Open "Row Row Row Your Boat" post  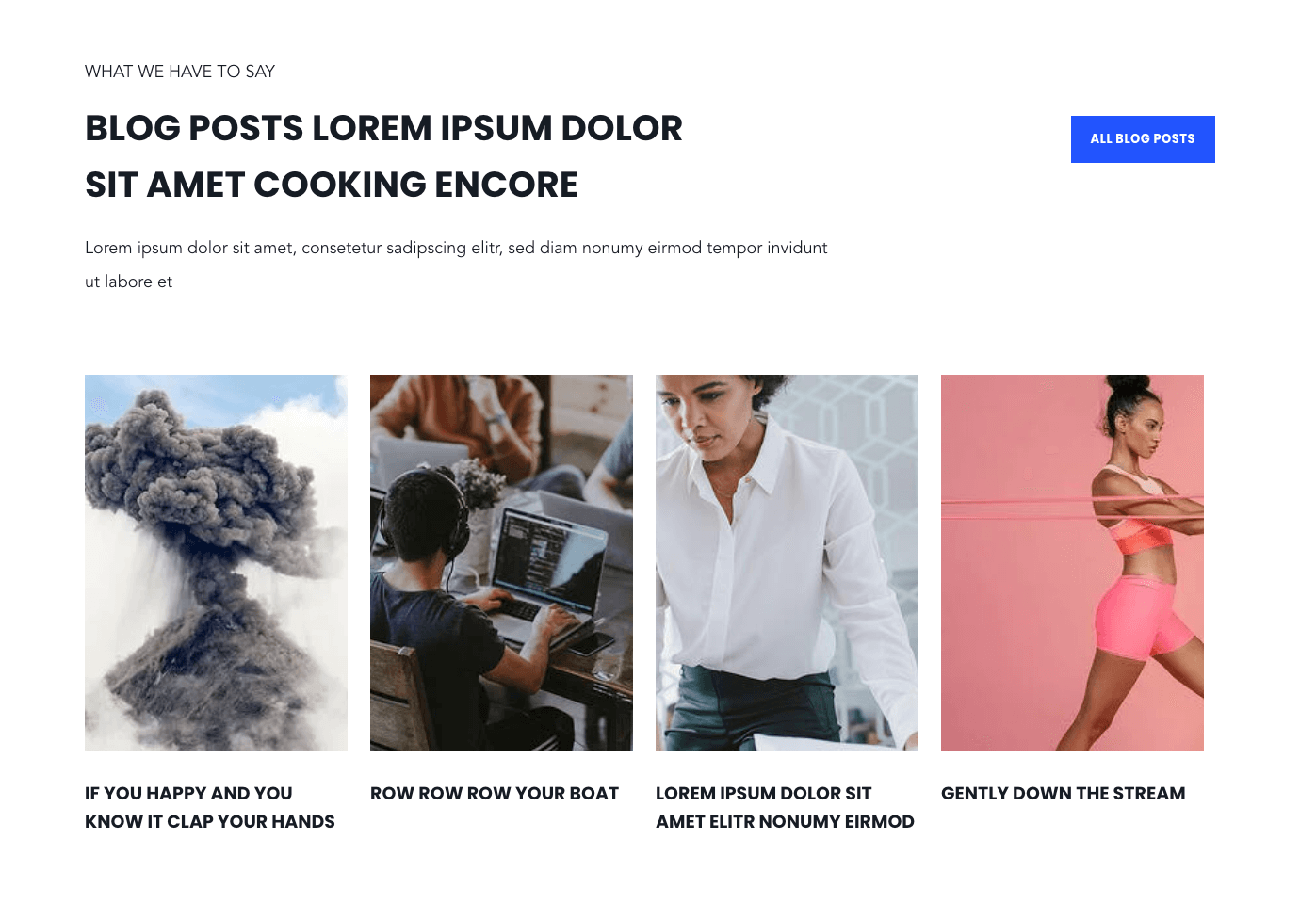[x=495, y=794]
